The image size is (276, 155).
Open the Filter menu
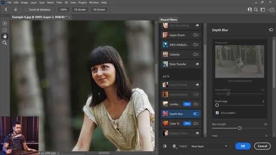[59, 3]
